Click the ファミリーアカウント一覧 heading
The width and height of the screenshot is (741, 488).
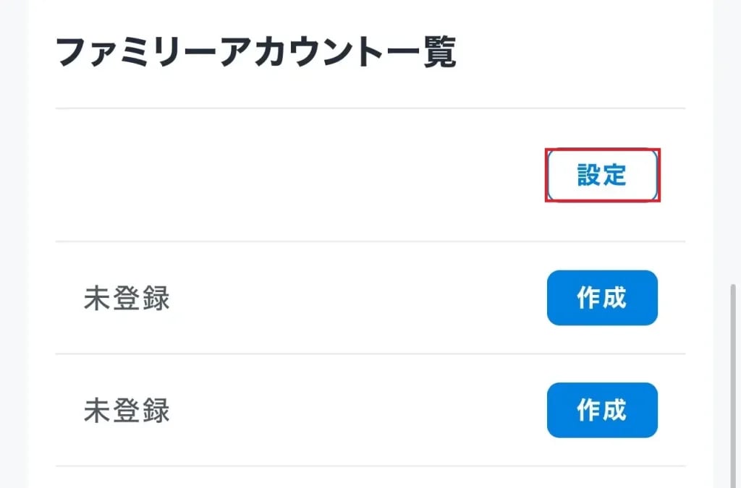(255, 53)
